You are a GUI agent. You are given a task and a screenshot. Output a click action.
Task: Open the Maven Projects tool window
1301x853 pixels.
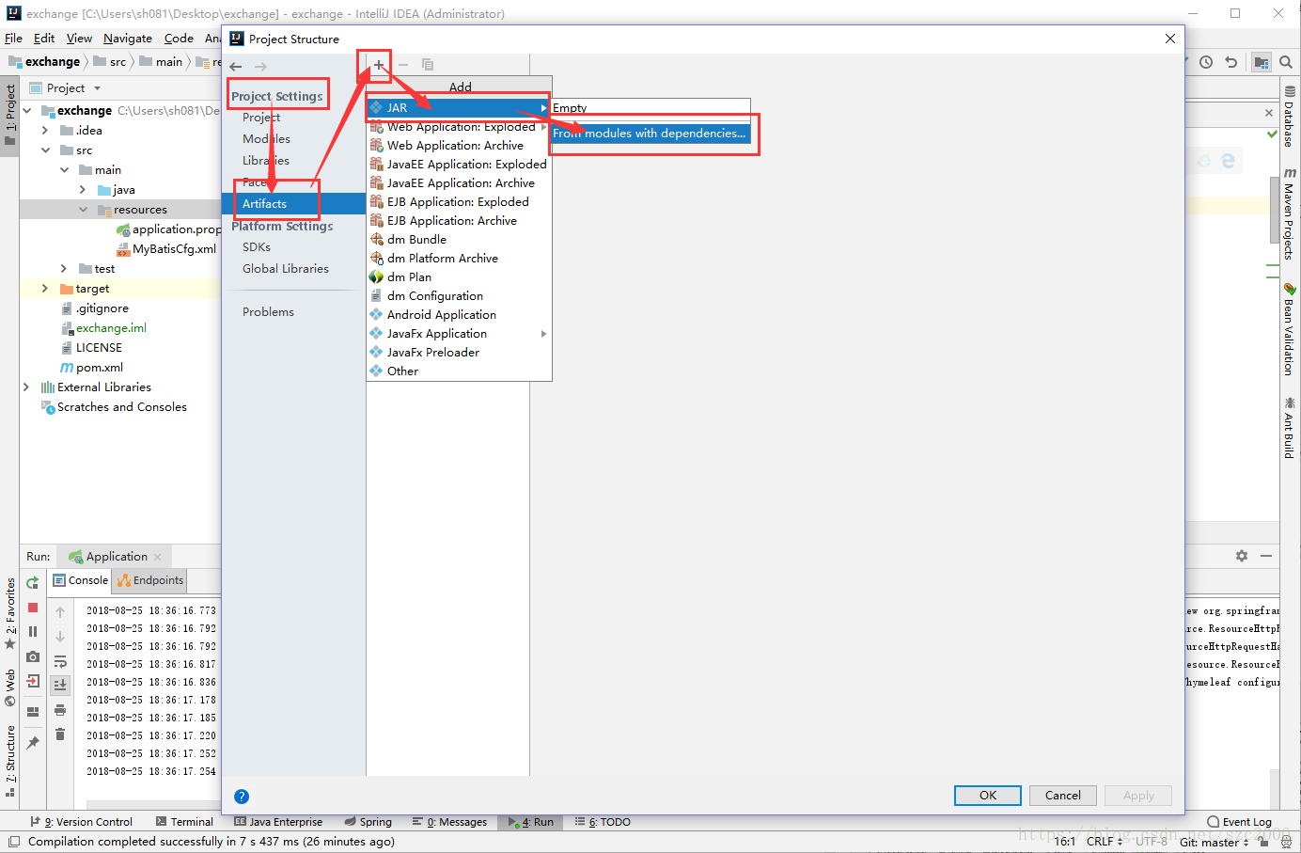[x=1289, y=214]
